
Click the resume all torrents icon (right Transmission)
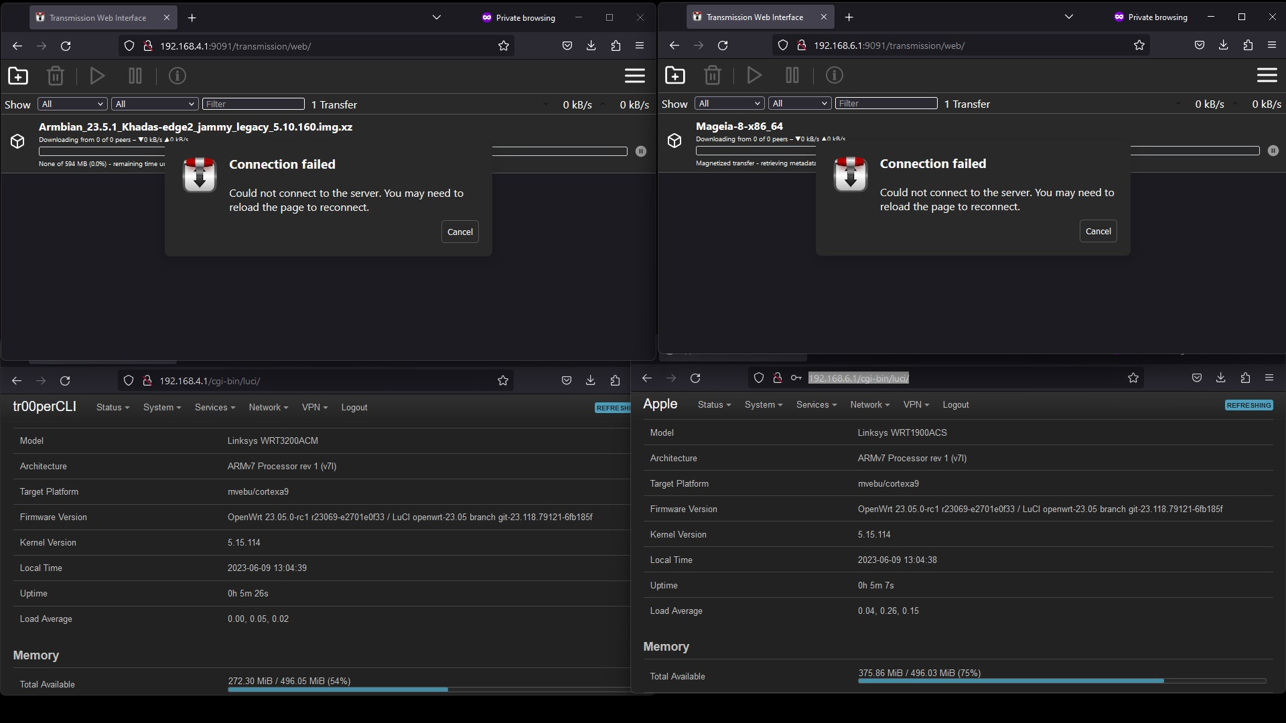(x=754, y=76)
